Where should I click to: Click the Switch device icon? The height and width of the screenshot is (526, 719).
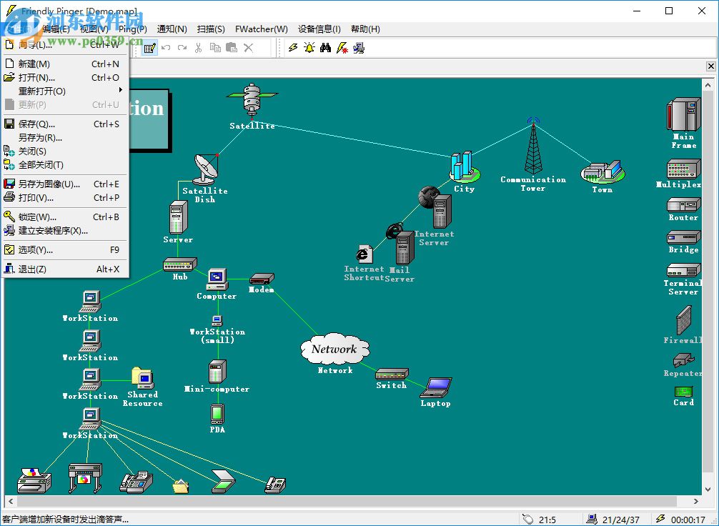pyautogui.click(x=392, y=374)
